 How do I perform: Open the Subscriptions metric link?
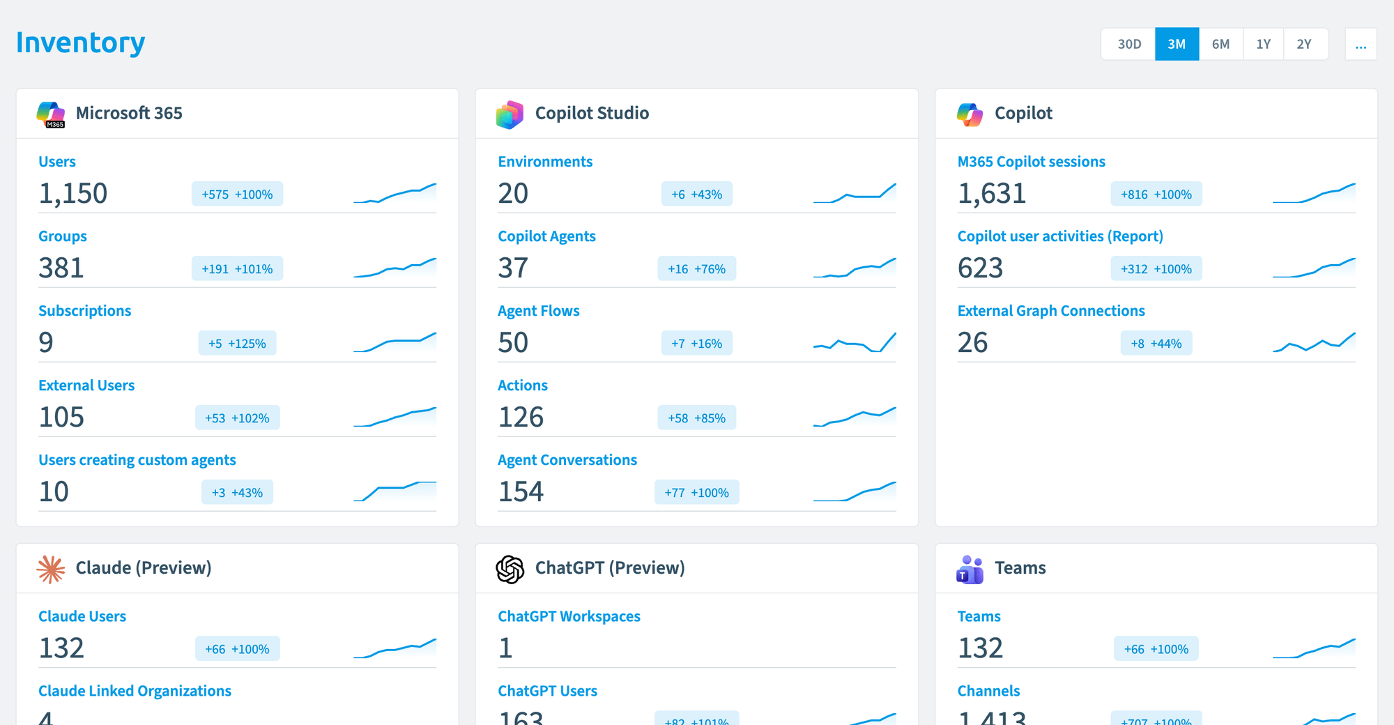[85, 311]
